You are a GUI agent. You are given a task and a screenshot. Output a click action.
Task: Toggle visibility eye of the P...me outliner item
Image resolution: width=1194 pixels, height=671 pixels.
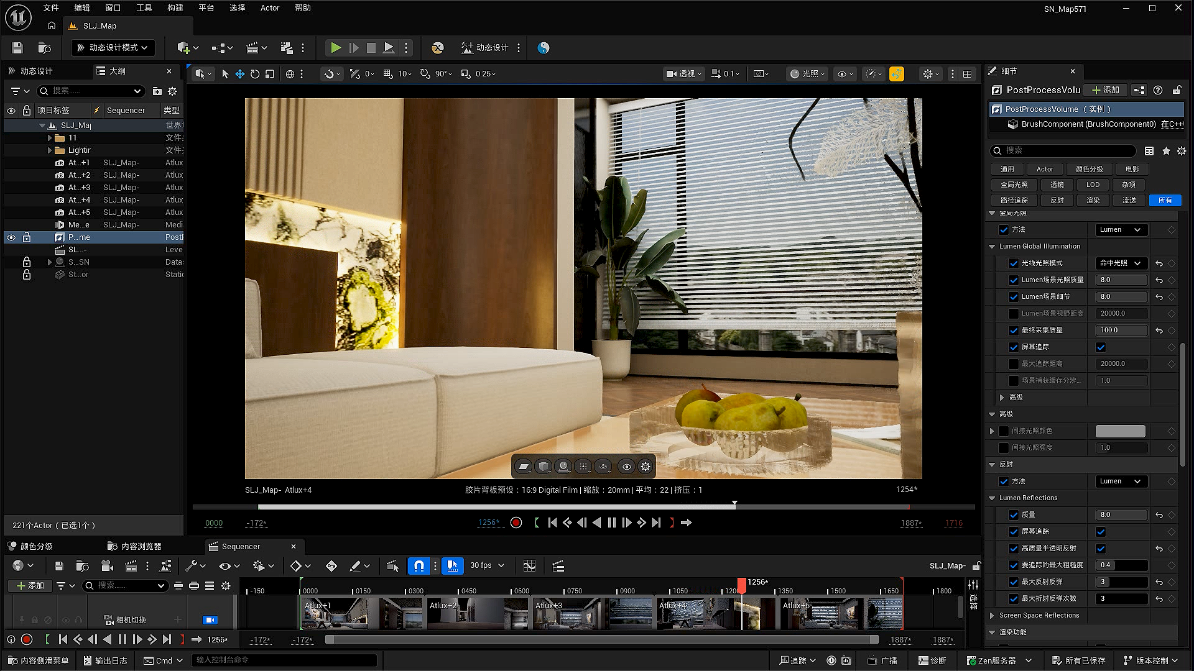(x=11, y=237)
